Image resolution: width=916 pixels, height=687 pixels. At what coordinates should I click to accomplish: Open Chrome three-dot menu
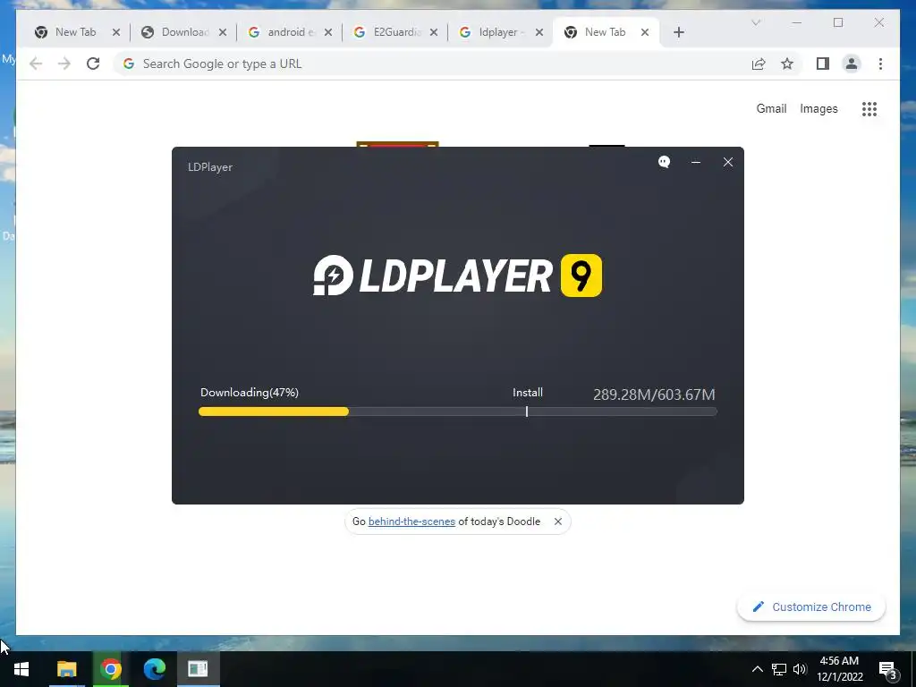pos(880,64)
